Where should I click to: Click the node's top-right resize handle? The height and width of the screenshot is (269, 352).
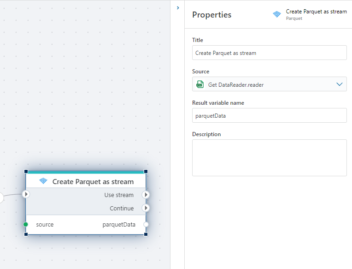point(146,171)
